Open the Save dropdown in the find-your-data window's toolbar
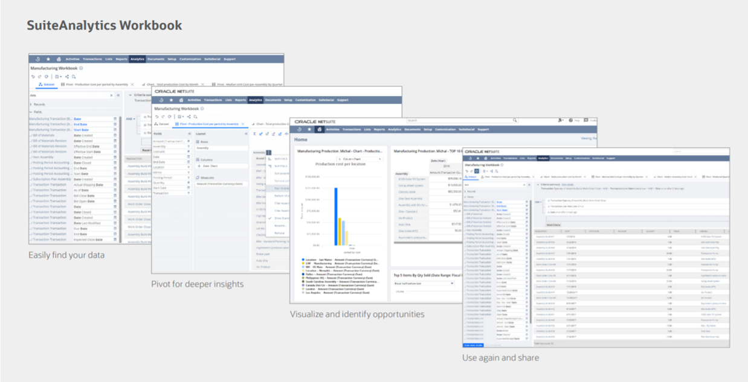The width and height of the screenshot is (748, 382). click(x=59, y=77)
